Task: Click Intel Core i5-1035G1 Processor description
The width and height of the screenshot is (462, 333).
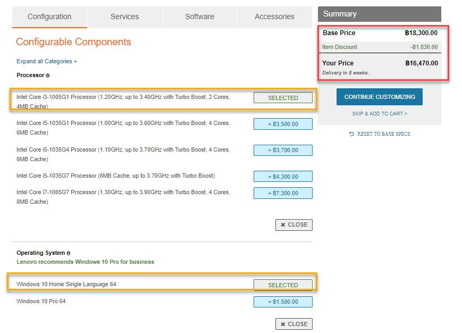Action: click(123, 128)
